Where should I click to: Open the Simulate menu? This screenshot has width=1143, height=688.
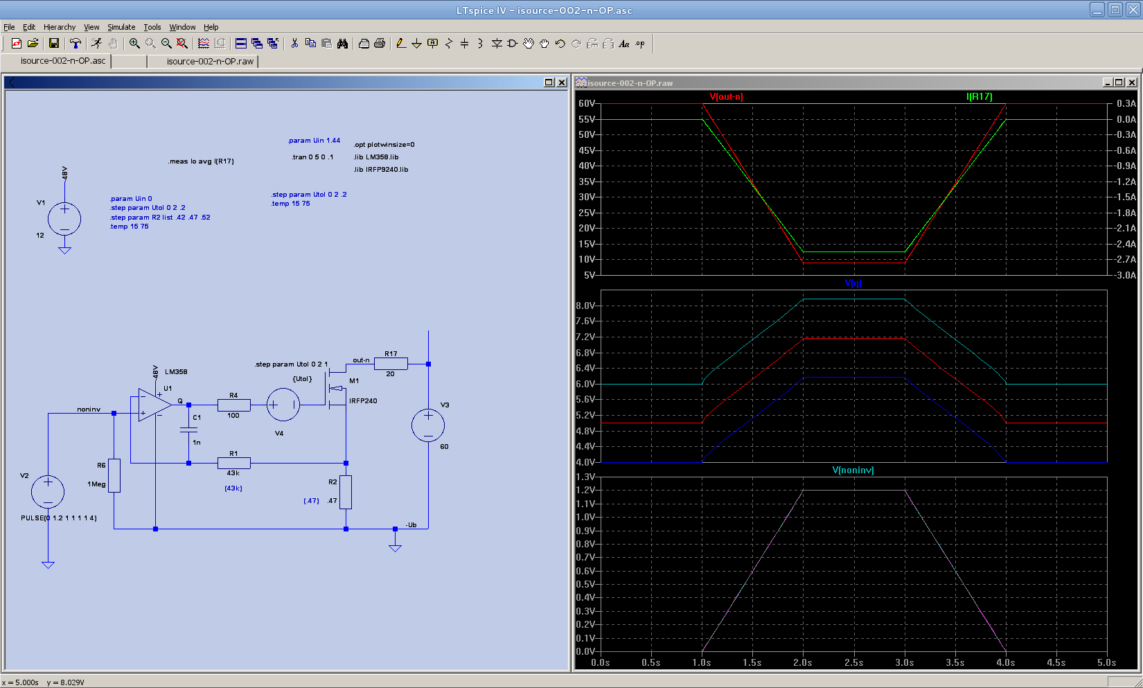coord(121,27)
